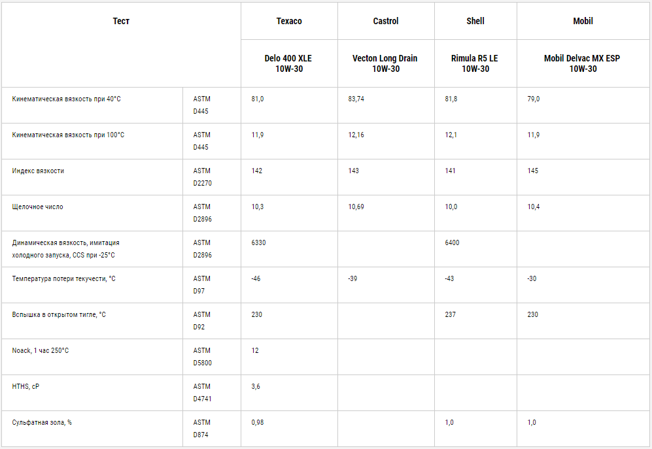
Task: Click the Shell brand header
Action: [475, 21]
